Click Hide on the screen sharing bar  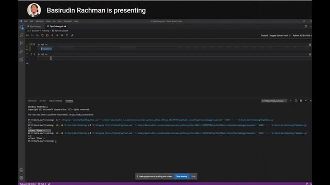point(193,176)
